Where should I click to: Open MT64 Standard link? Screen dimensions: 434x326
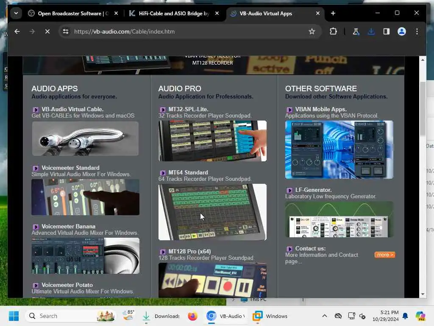pos(188,172)
